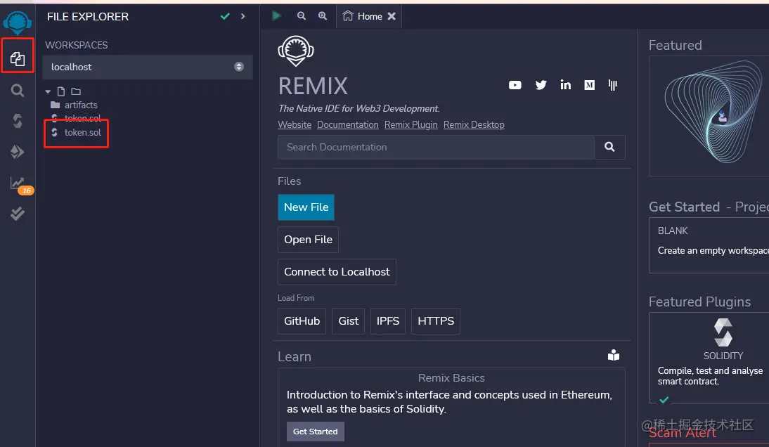
Task: Load from Gist
Action: (x=348, y=321)
